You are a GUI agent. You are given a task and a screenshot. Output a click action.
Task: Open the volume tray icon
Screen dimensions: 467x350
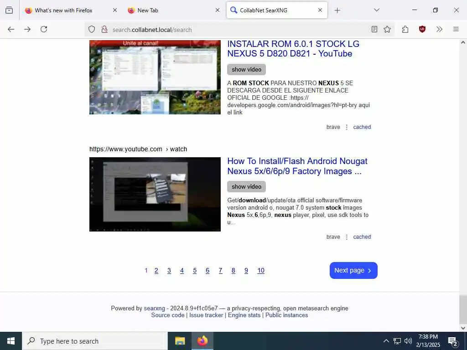pyautogui.click(x=408, y=341)
